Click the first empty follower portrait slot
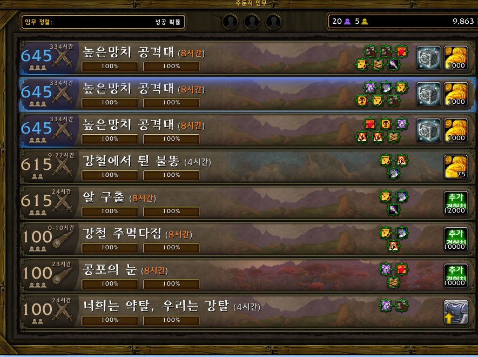The width and height of the screenshot is (478, 357). coord(230,22)
